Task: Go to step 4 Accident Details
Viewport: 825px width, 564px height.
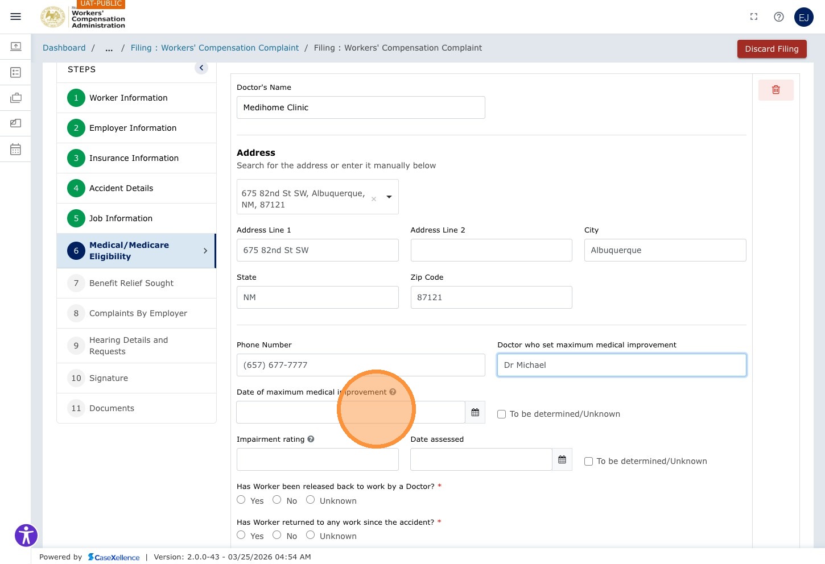Action: click(x=137, y=188)
